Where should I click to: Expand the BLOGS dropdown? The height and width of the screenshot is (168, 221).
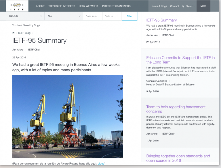pyautogui.click(x=25, y=16)
